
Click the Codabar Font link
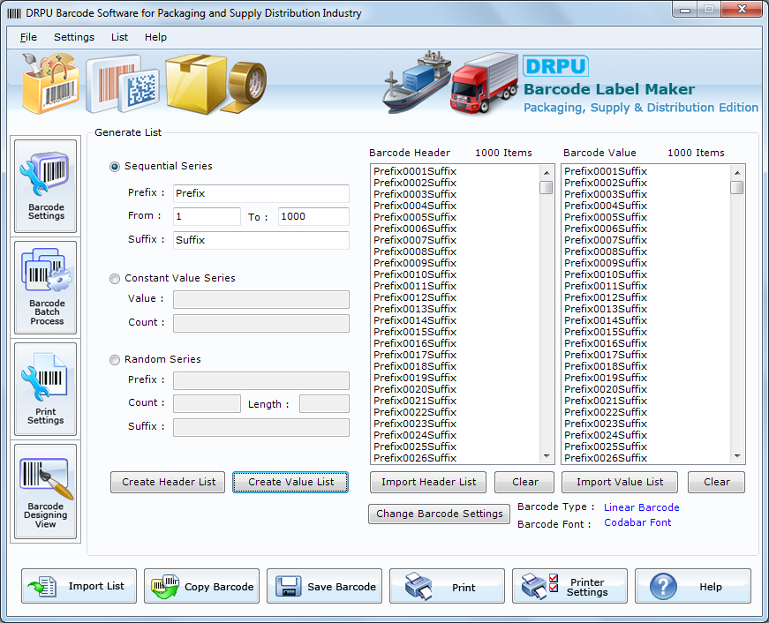[637, 522]
